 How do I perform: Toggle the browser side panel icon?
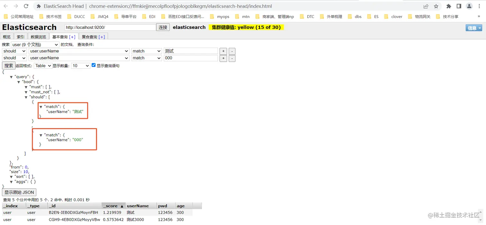pyautogui.click(x=459, y=6)
